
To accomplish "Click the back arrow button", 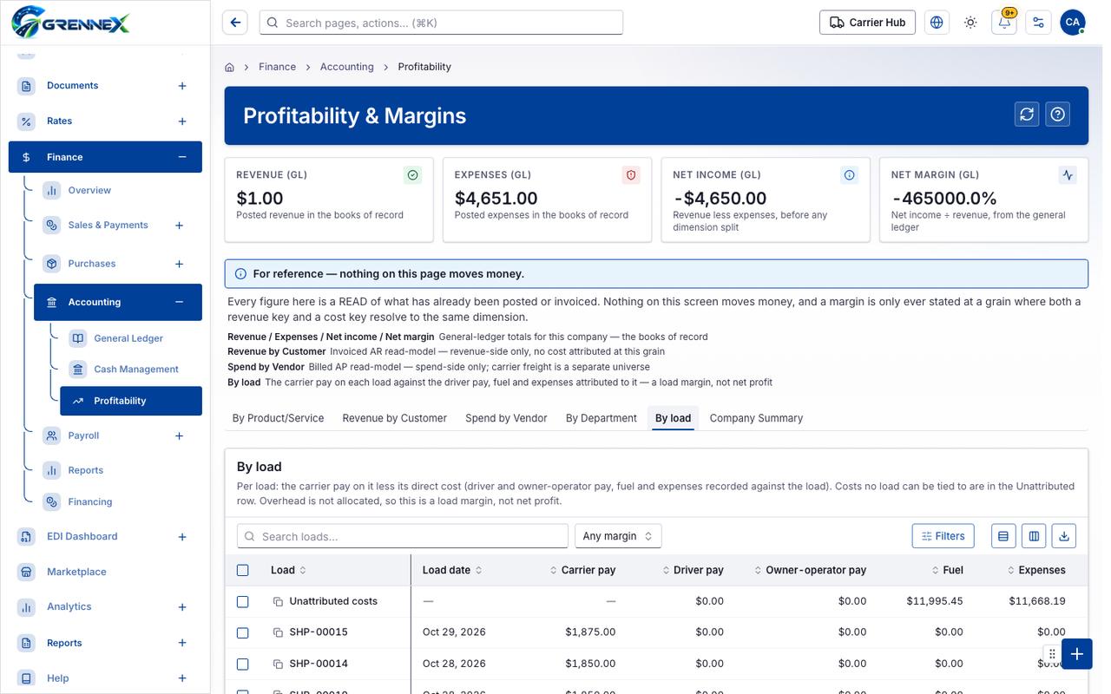I will click(234, 23).
